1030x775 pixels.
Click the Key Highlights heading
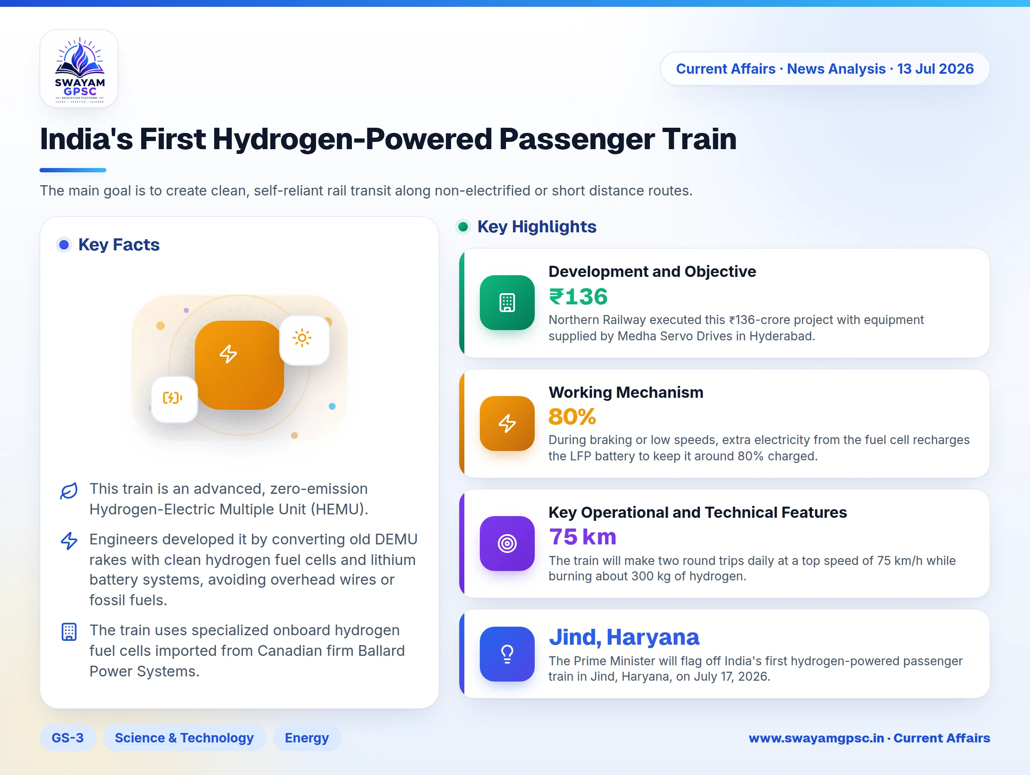pos(537,227)
